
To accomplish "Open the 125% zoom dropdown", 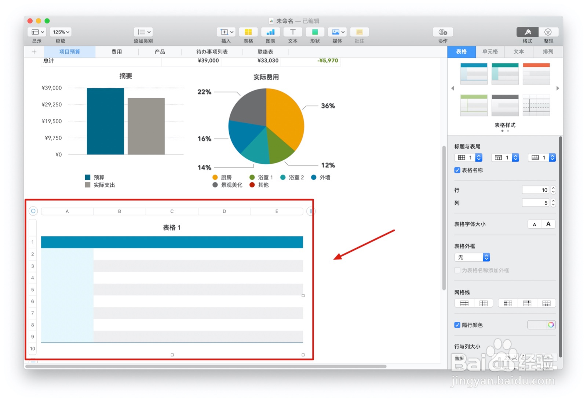I will click(61, 32).
